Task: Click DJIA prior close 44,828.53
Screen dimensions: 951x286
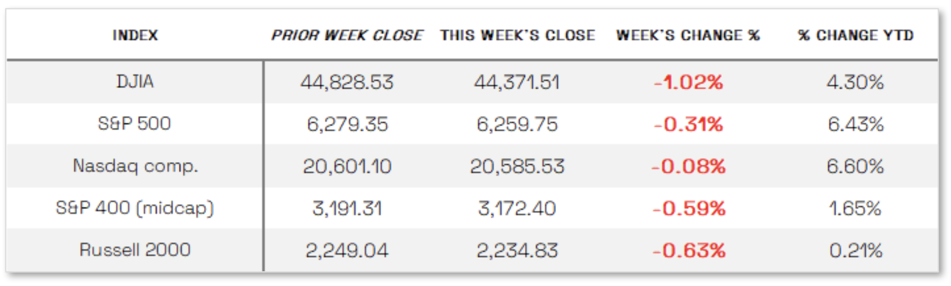Action: [x=347, y=82]
